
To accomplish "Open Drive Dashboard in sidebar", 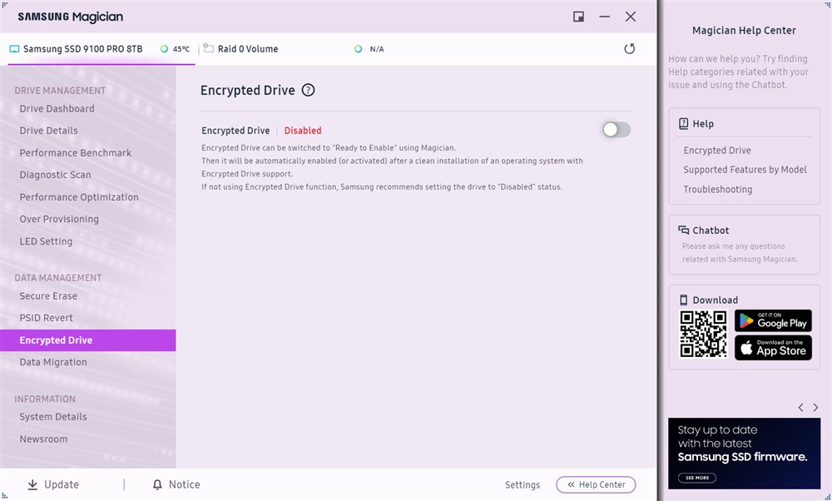I will (x=57, y=109).
